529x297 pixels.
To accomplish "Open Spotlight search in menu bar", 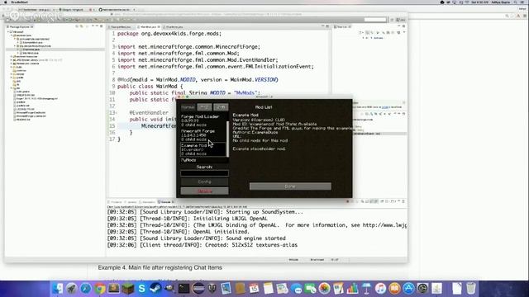I will 515,2.
